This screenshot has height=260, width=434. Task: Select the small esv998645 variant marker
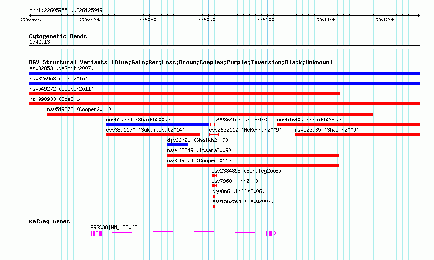(212, 124)
